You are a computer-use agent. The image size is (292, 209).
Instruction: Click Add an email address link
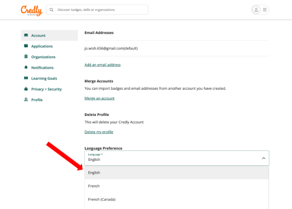[102, 65]
